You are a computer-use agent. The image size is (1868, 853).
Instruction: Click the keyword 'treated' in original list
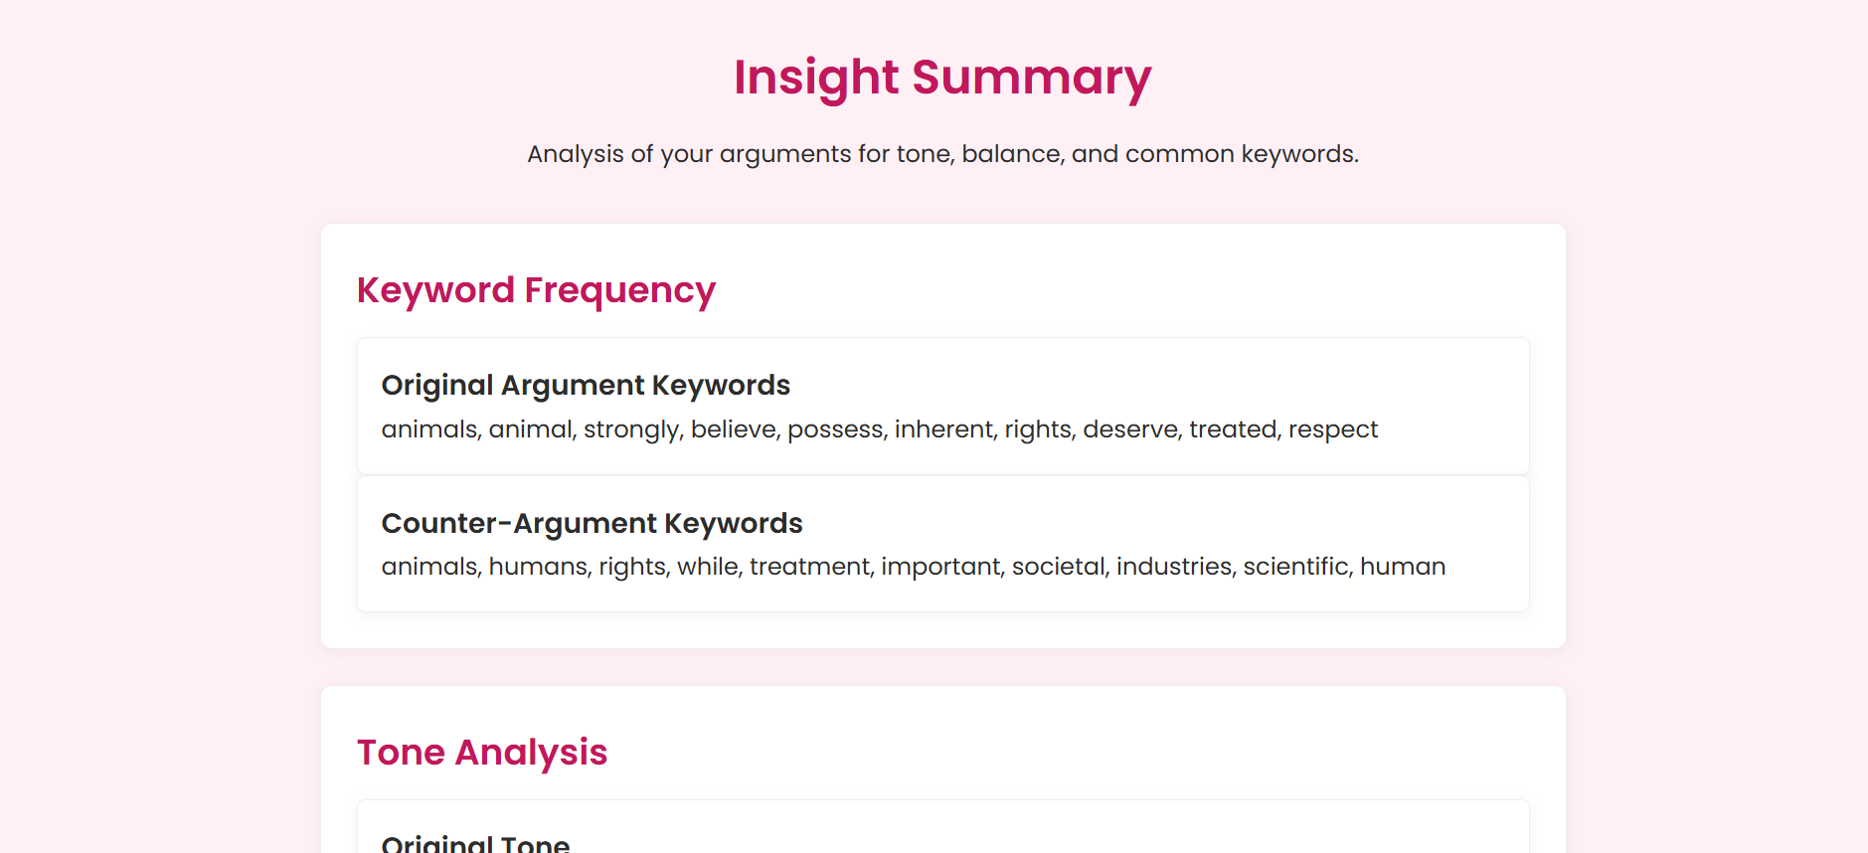(1233, 429)
